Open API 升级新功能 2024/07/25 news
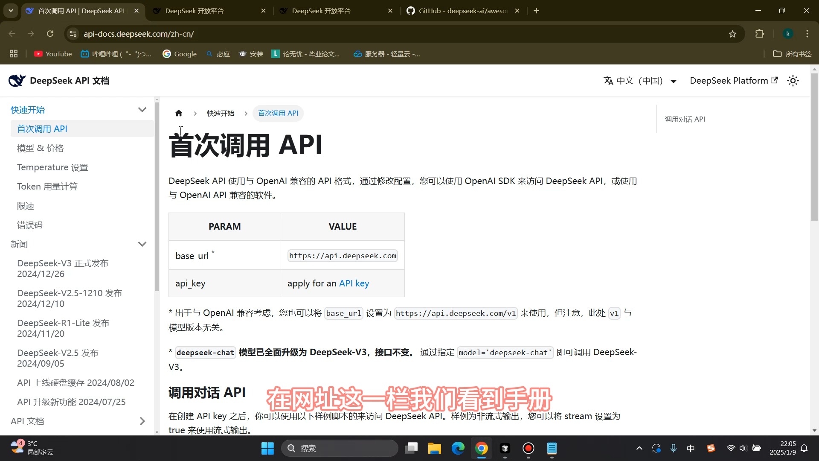This screenshot has height=461, width=819. click(71, 402)
